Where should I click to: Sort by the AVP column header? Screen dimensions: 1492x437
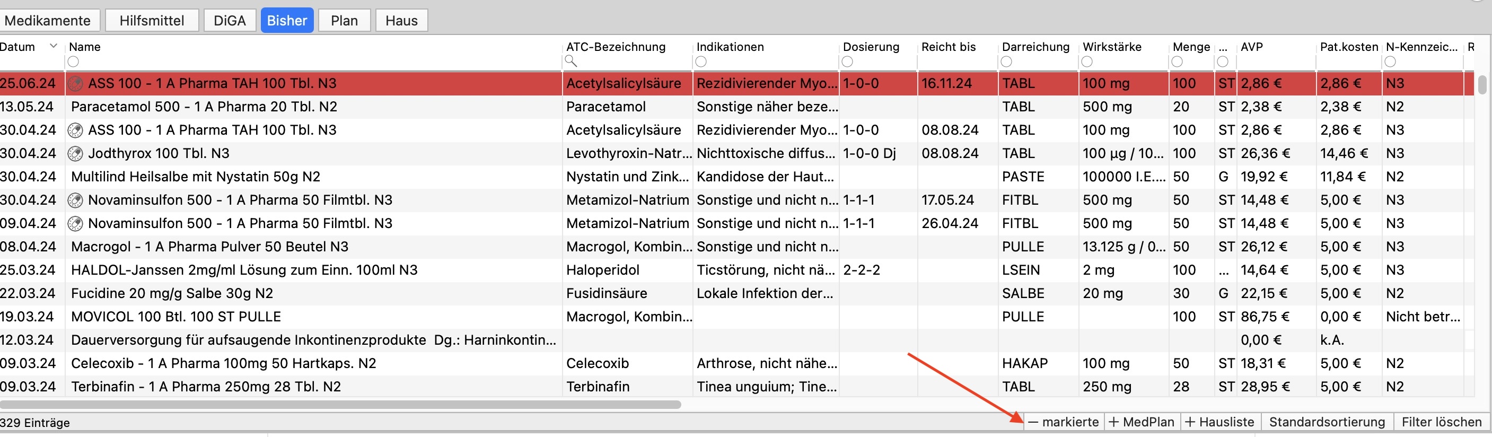point(1252,47)
